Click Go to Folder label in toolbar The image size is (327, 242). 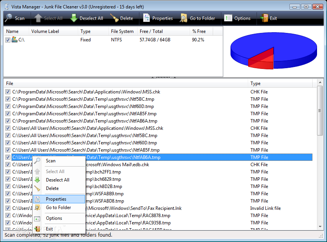202,18
